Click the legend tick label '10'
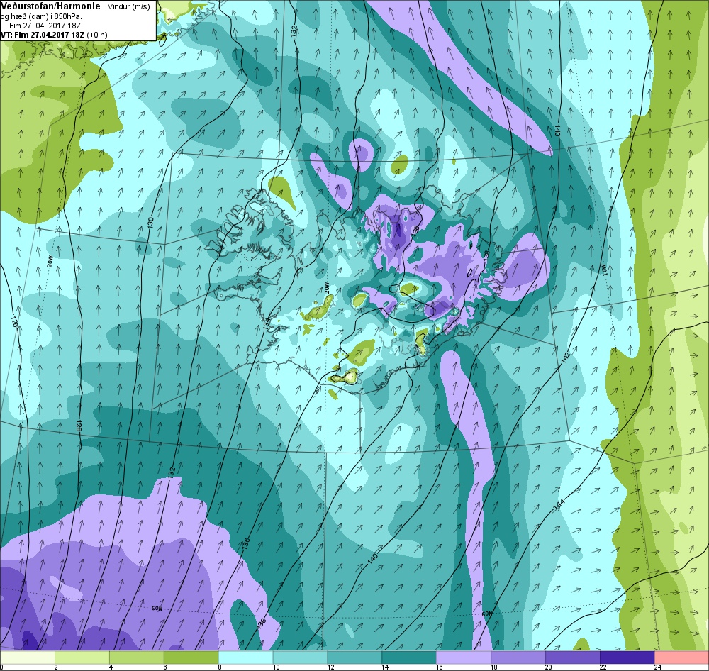This screenshot has width=709, height=671. point(276,667)
